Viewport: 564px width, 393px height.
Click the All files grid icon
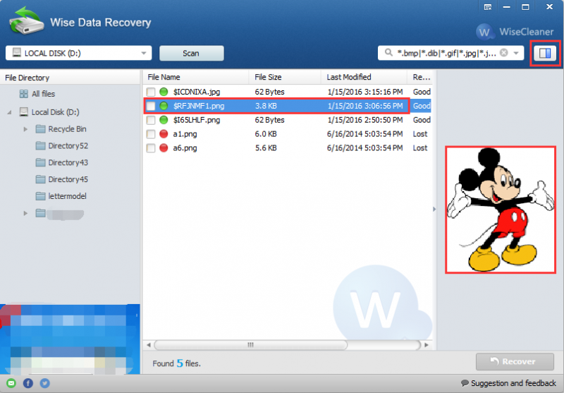(x=24, y=94)
